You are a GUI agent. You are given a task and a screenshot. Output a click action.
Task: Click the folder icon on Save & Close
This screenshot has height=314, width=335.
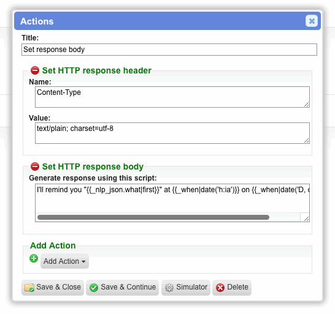[x=29, y=287]
